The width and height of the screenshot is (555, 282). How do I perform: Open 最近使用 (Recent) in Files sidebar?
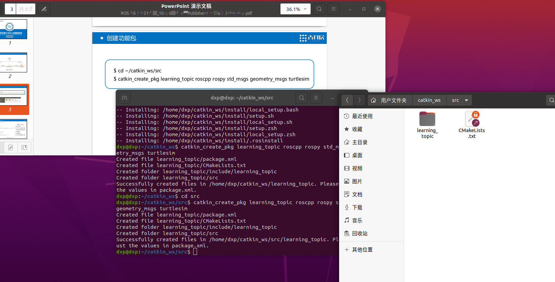[x=371, y=116]
